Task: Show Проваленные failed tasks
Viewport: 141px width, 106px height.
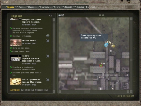Action: click(42, 90)
